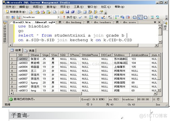Open the Template Explorer toolbar icon

(x=96, y=12)
